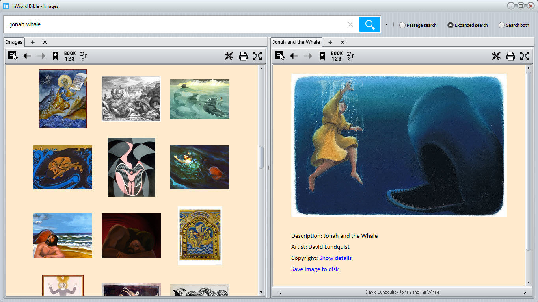Go back in the Images pane

27,56
